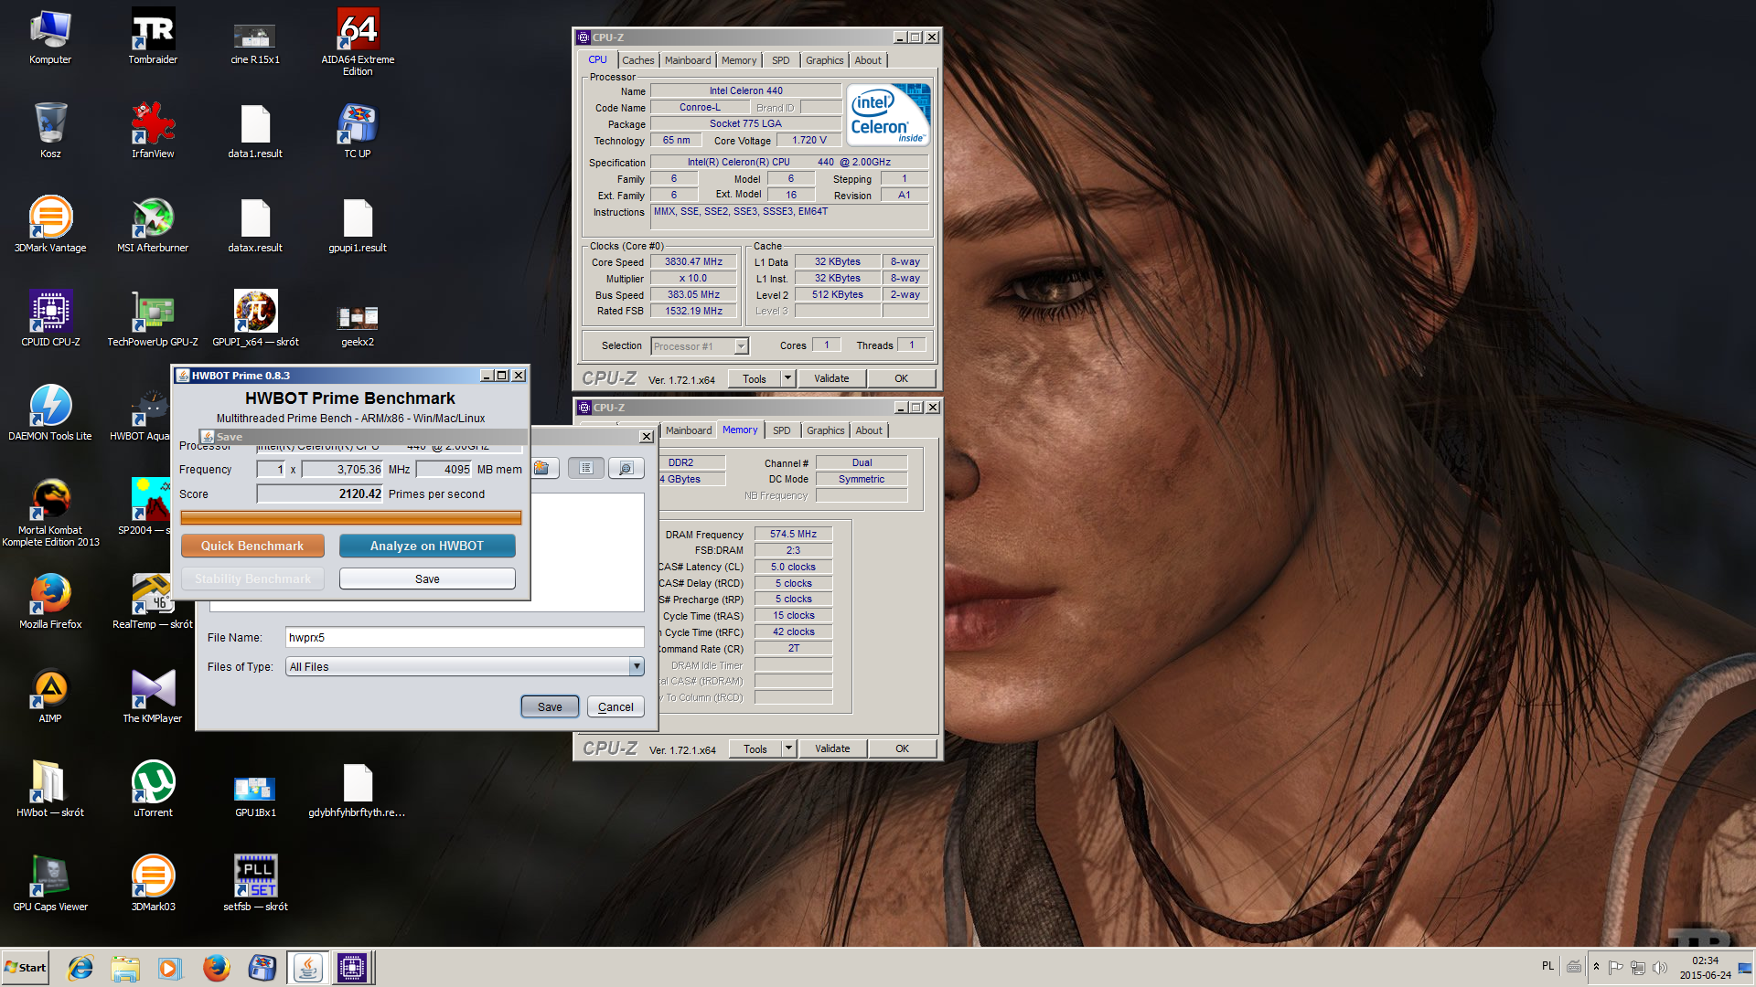Click Save in the HWBOT Prime window
Image resolution: width=1756 pixels, height=987 pixels.
427,578
